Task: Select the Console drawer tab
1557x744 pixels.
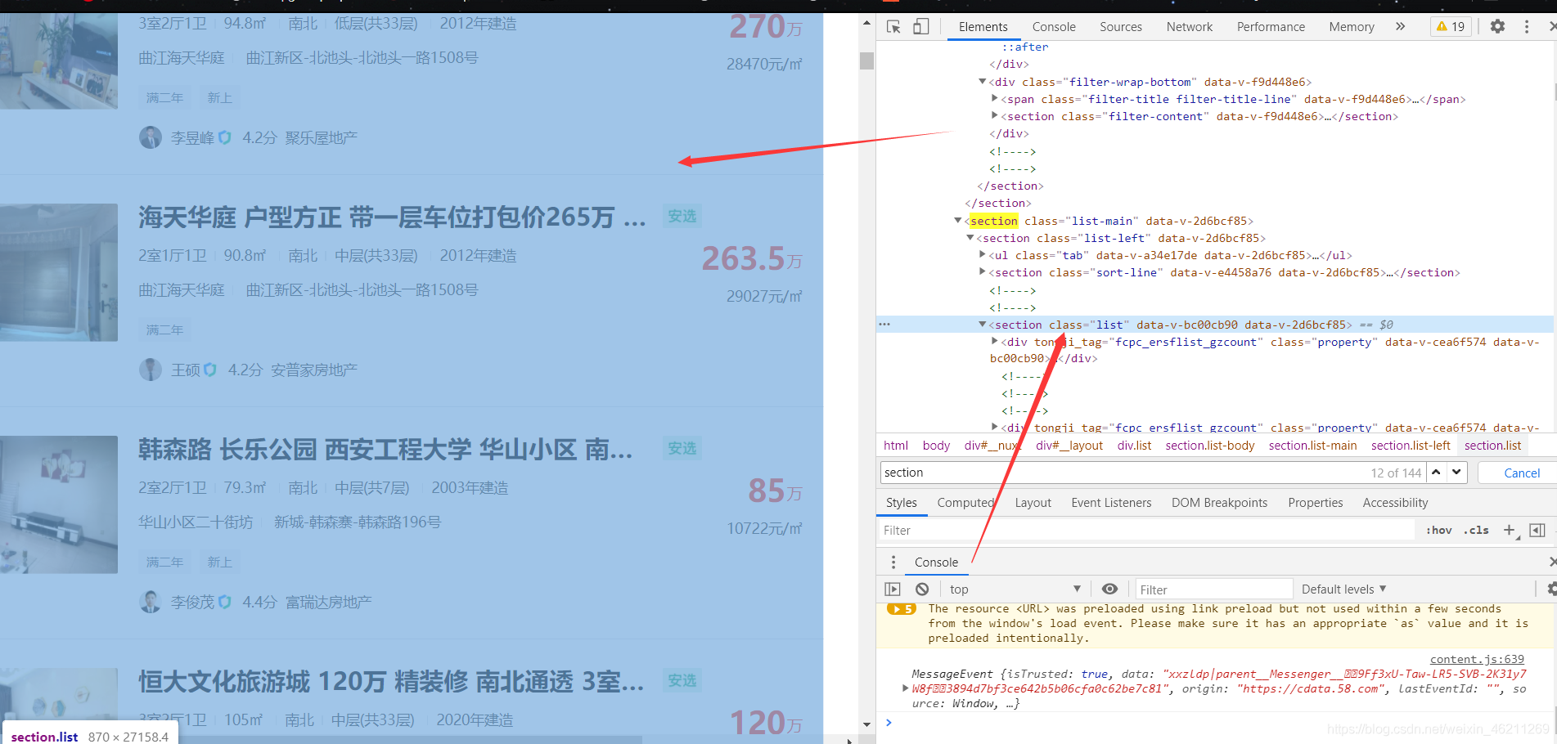Action: click(x=936, y=562)
